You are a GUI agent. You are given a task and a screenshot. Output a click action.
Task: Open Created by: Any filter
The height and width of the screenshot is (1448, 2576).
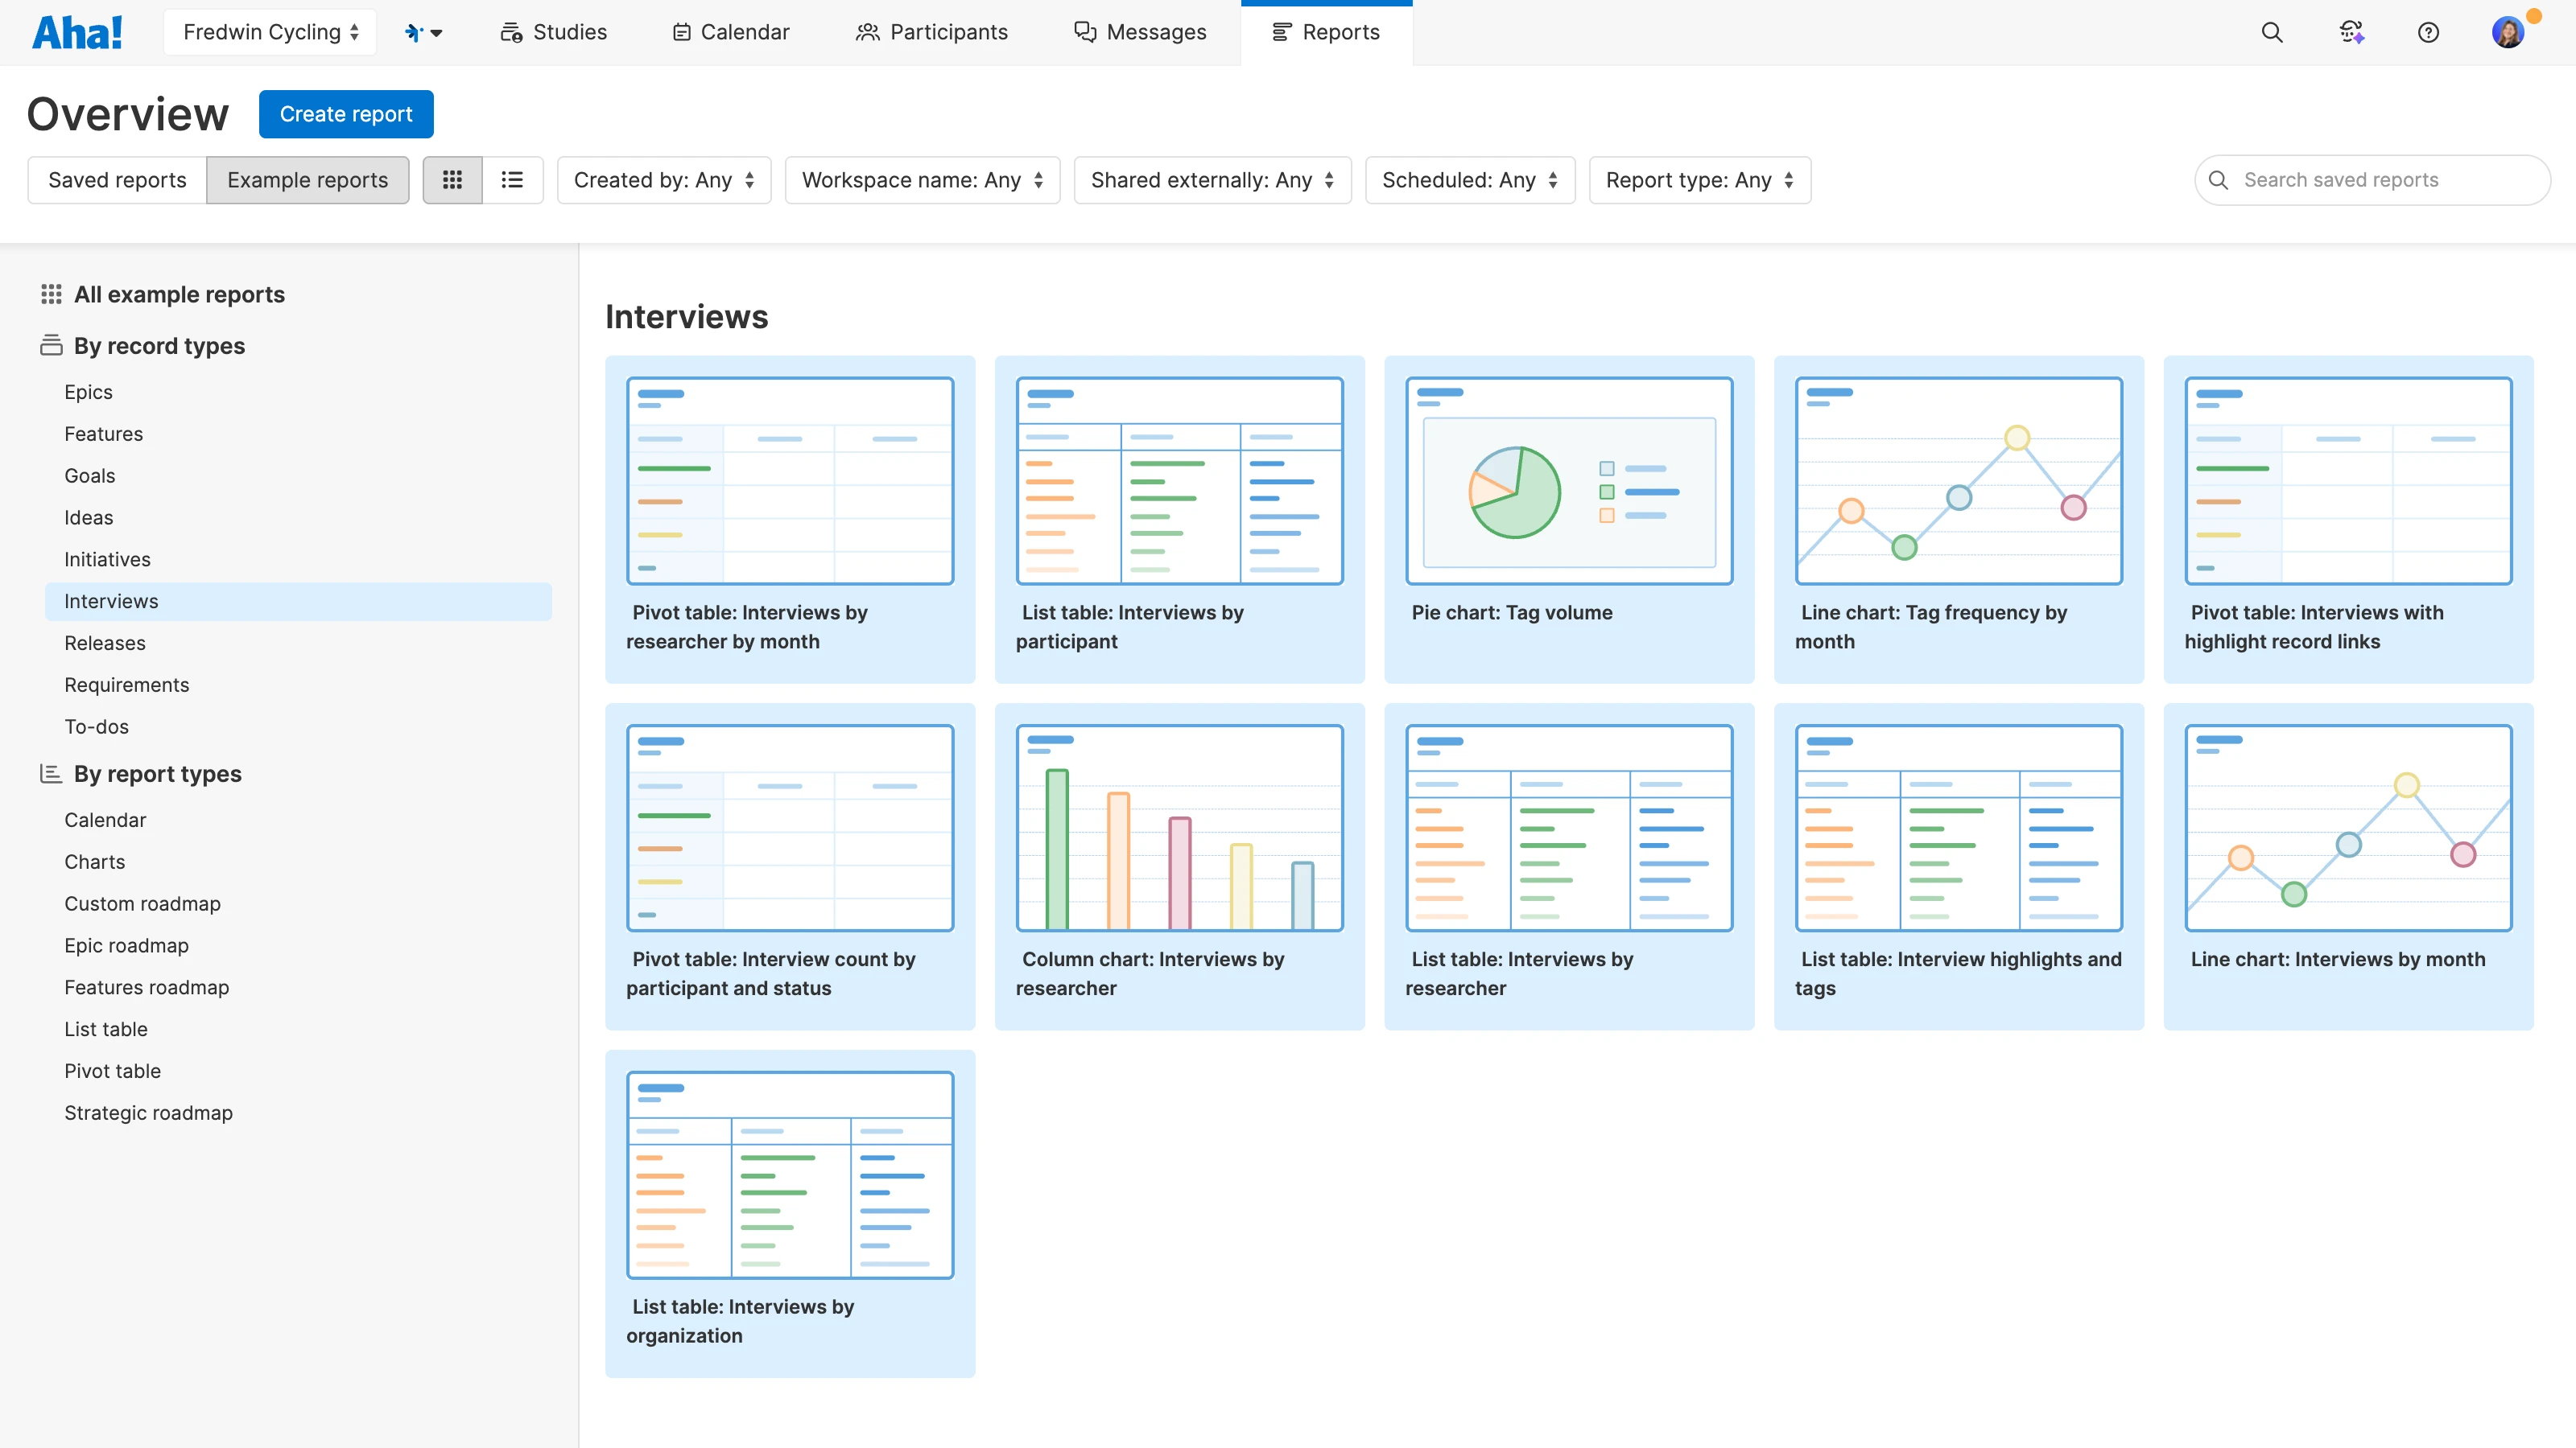point(664,180)
